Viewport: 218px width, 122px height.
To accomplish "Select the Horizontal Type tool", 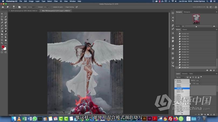I will 2,37.
